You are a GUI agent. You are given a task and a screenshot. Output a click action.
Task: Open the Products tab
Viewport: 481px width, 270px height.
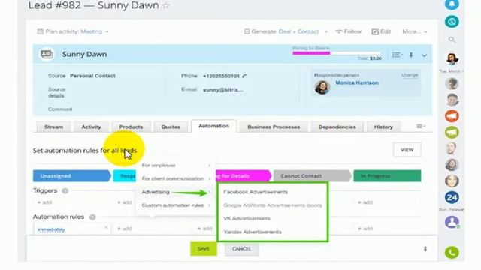[x=131, y=127]
